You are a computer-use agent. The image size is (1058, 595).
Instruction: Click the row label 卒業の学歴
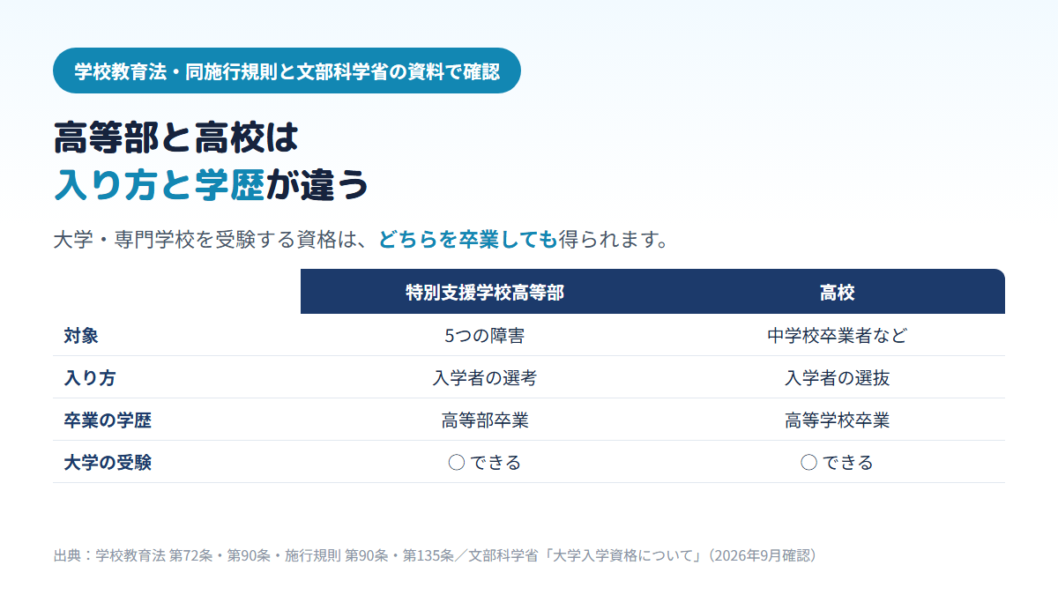click(x=108, y=420)
